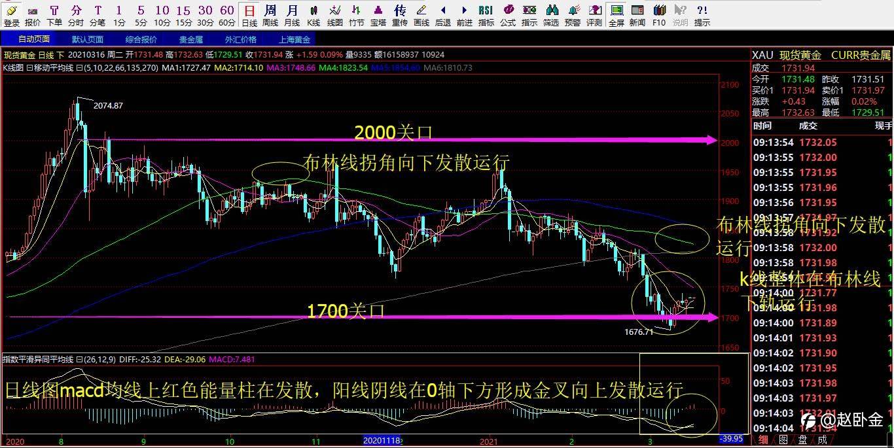Image resolution: width=894 pixels, height=448 pixels.
Task: Click the 现货黄金 日线 chart title
Action: pyautogui.click(x=34, y=55)
